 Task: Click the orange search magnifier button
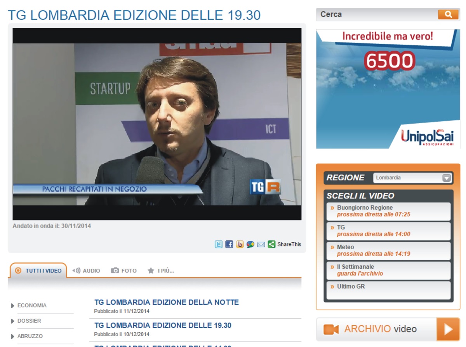point(448,14)
